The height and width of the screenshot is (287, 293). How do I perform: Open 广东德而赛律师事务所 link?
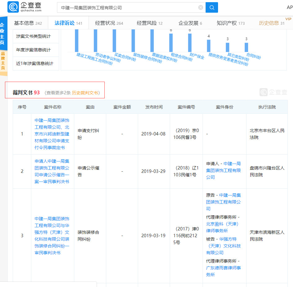[x=223, y=271]
